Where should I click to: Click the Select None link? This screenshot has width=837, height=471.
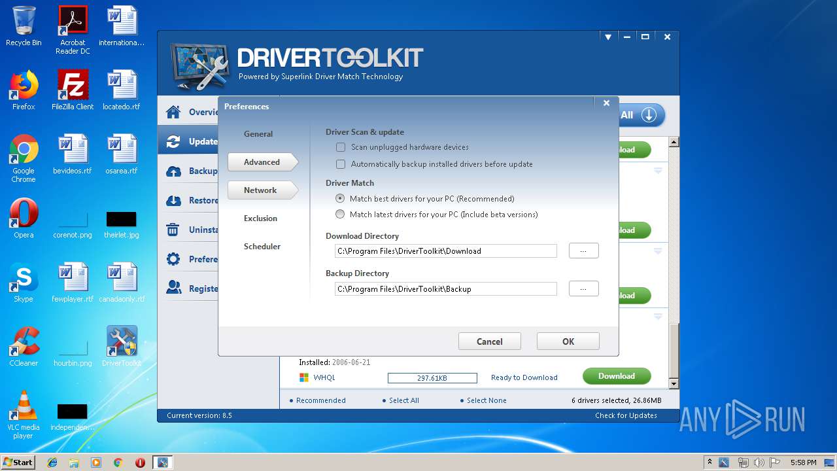pos(487,400)
